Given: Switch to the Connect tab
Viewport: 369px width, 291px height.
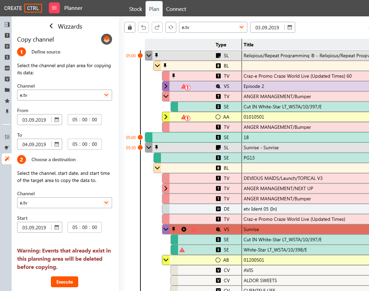Looking at the screenshot, I should point(176,9).
